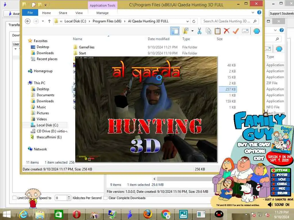The height and width of the screenshot is (220, 294).
Task: Click the orange checkmark Properties icon
Action: point(236,31)
